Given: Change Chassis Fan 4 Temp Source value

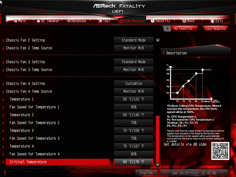Looking at the screenshot, I should 133,91.
